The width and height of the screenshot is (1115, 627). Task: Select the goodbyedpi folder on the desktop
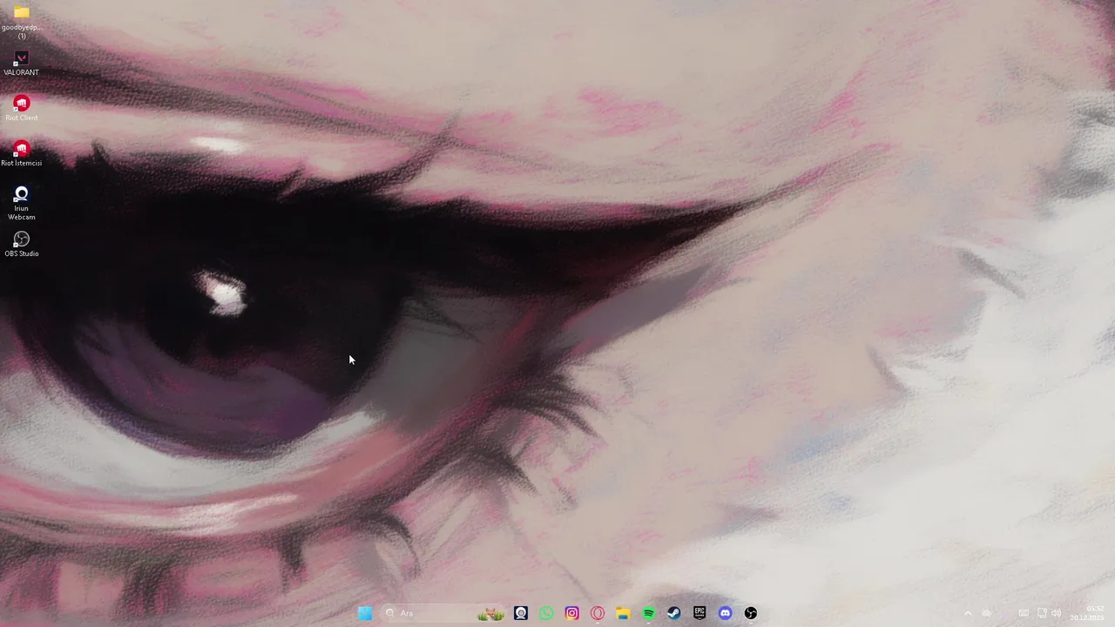click(x=22, y=21)
